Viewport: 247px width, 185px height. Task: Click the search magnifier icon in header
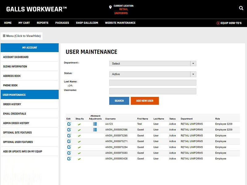241,8
